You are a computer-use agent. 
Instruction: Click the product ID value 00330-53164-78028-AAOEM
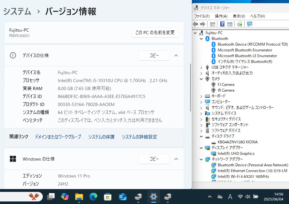(x=86, y=104)
